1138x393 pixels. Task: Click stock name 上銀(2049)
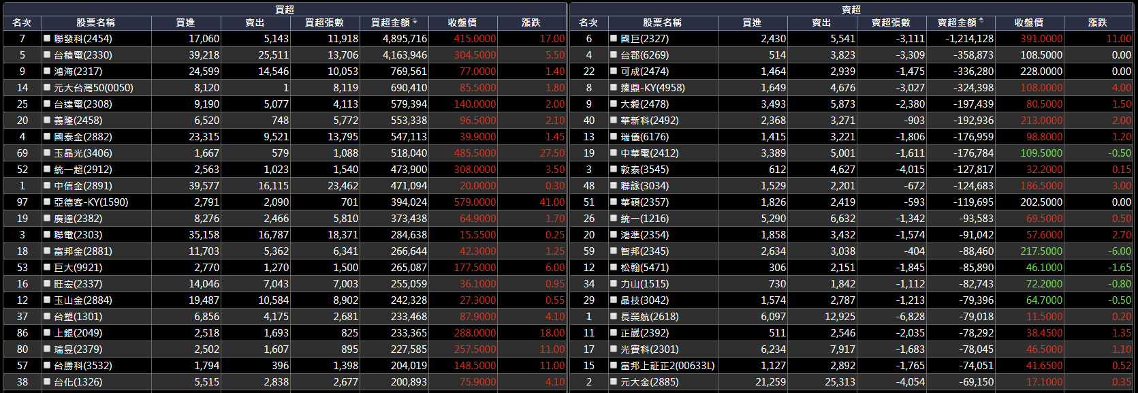point(78,333)
